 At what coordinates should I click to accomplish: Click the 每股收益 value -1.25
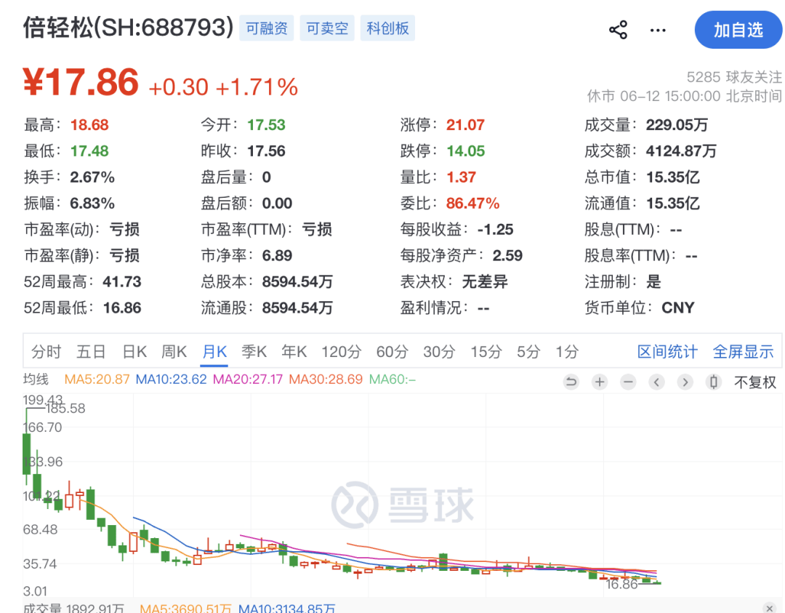pos(495,229)
